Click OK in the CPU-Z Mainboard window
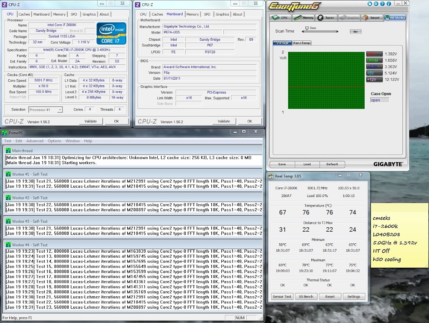This screenshot has height=323, width=429. pyautogui.click(x=250, y=121)
